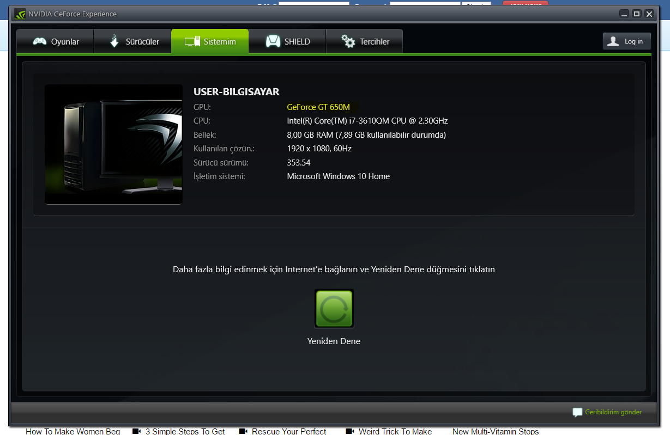Viewport: 670px width, 435px height.
Task: Close the GeForce Experience window
Action: click(649, 14)
